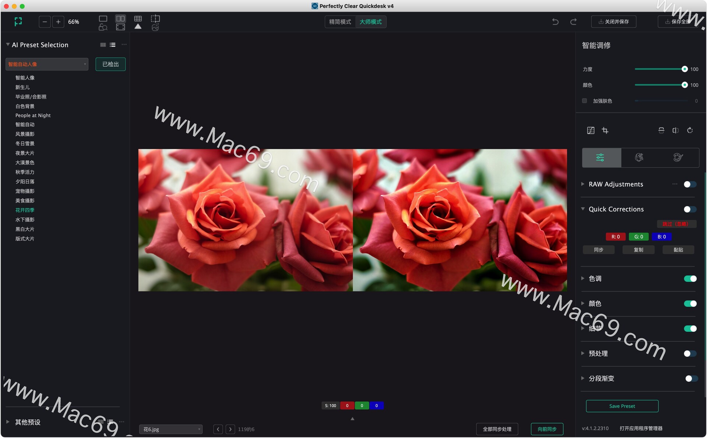Adjust the 颜色 slider in 智能调修
This screenshot has height=438, width=707.
661,85
